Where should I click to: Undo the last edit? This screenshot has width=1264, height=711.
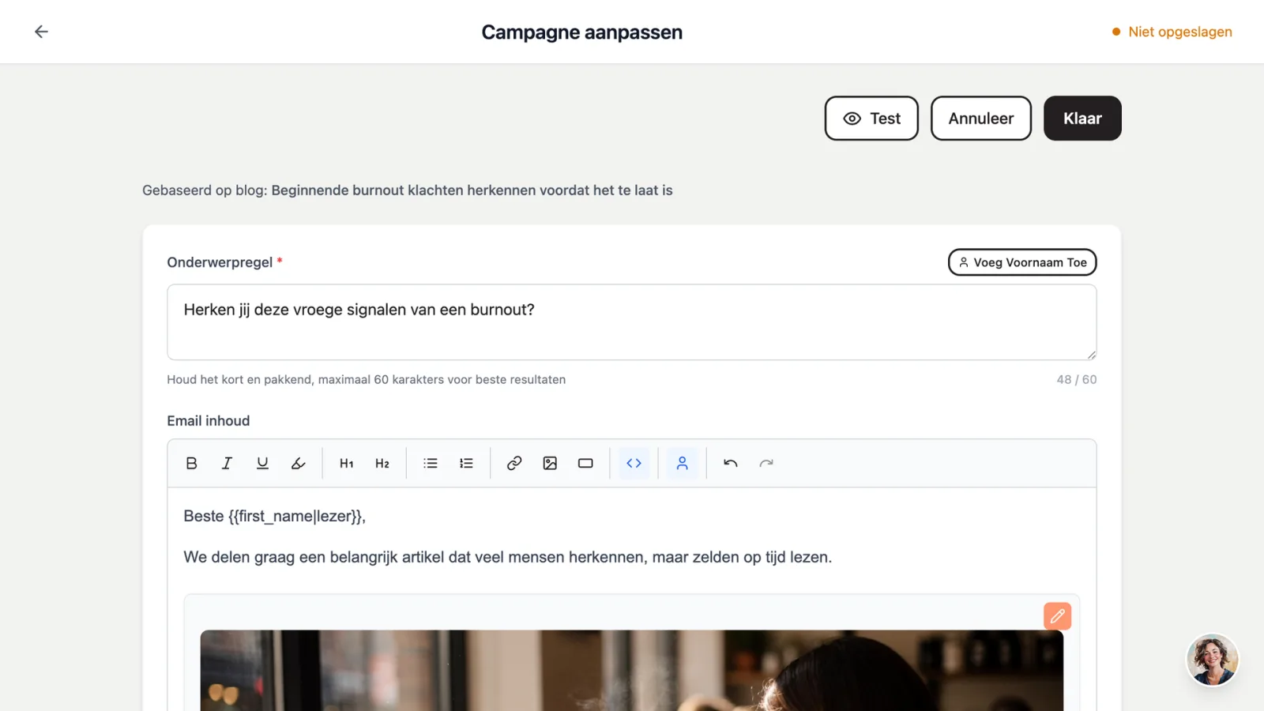730,463
